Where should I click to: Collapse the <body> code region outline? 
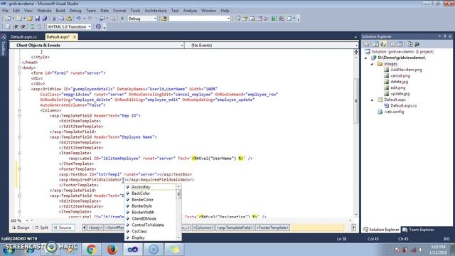click(19, 68)
